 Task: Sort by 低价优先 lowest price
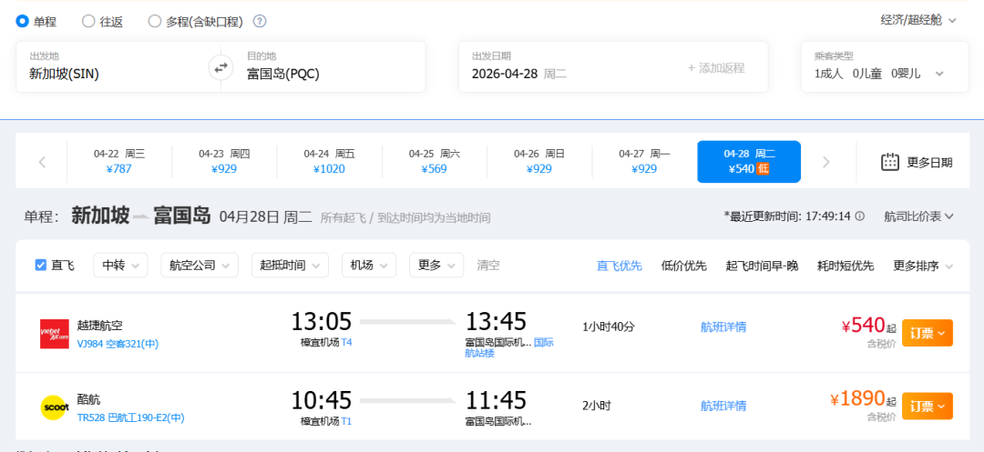683,266
